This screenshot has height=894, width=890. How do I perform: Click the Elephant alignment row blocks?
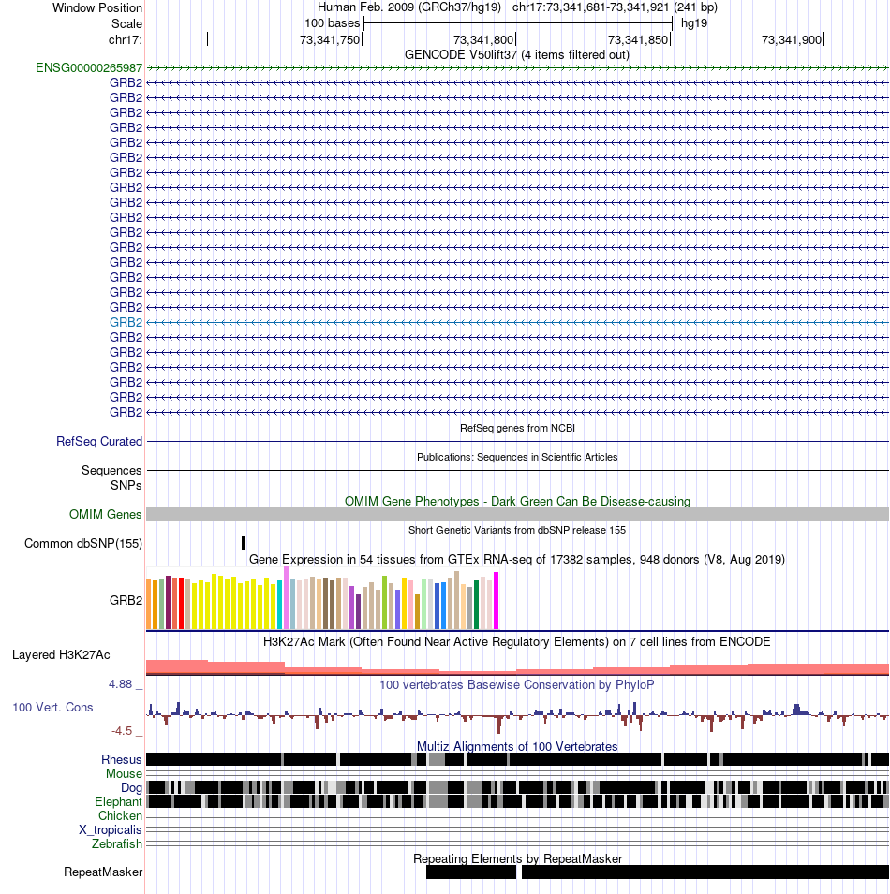(517, 801)
